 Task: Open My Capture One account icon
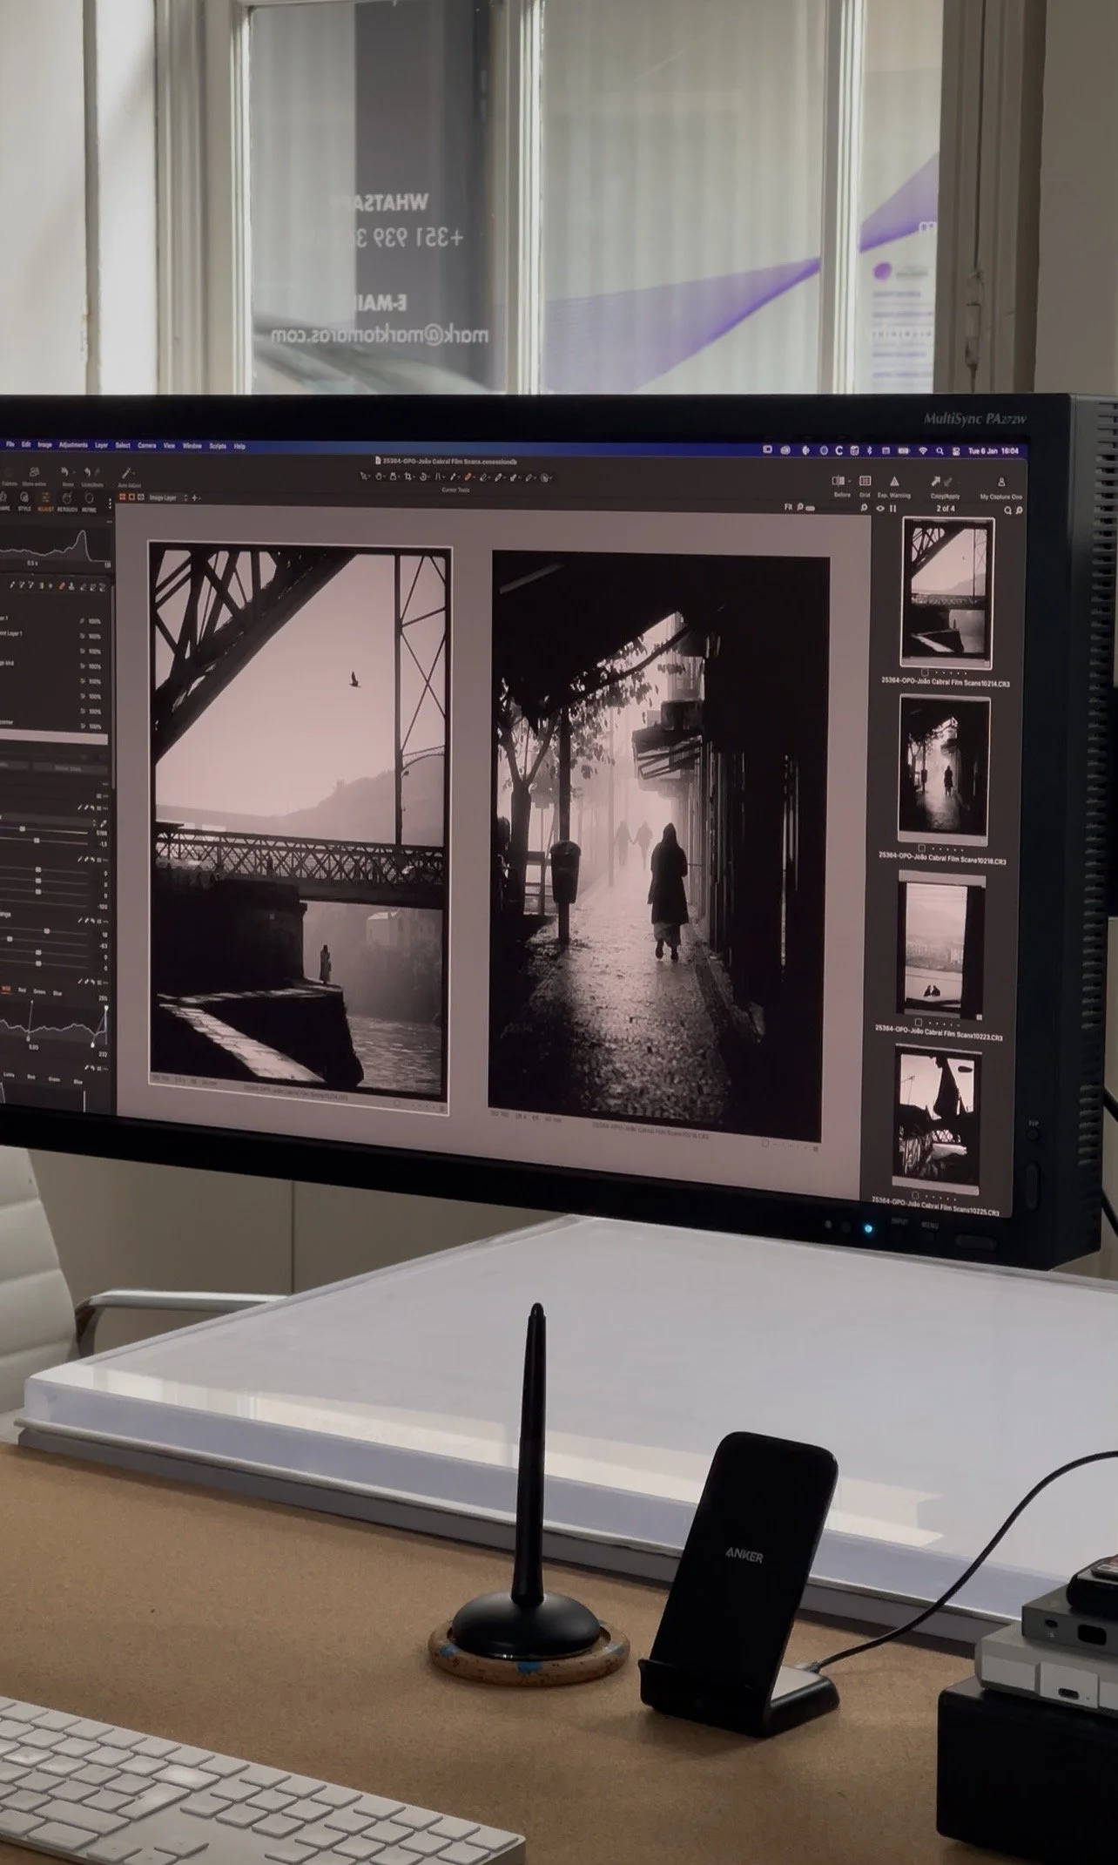(1001, 482)
